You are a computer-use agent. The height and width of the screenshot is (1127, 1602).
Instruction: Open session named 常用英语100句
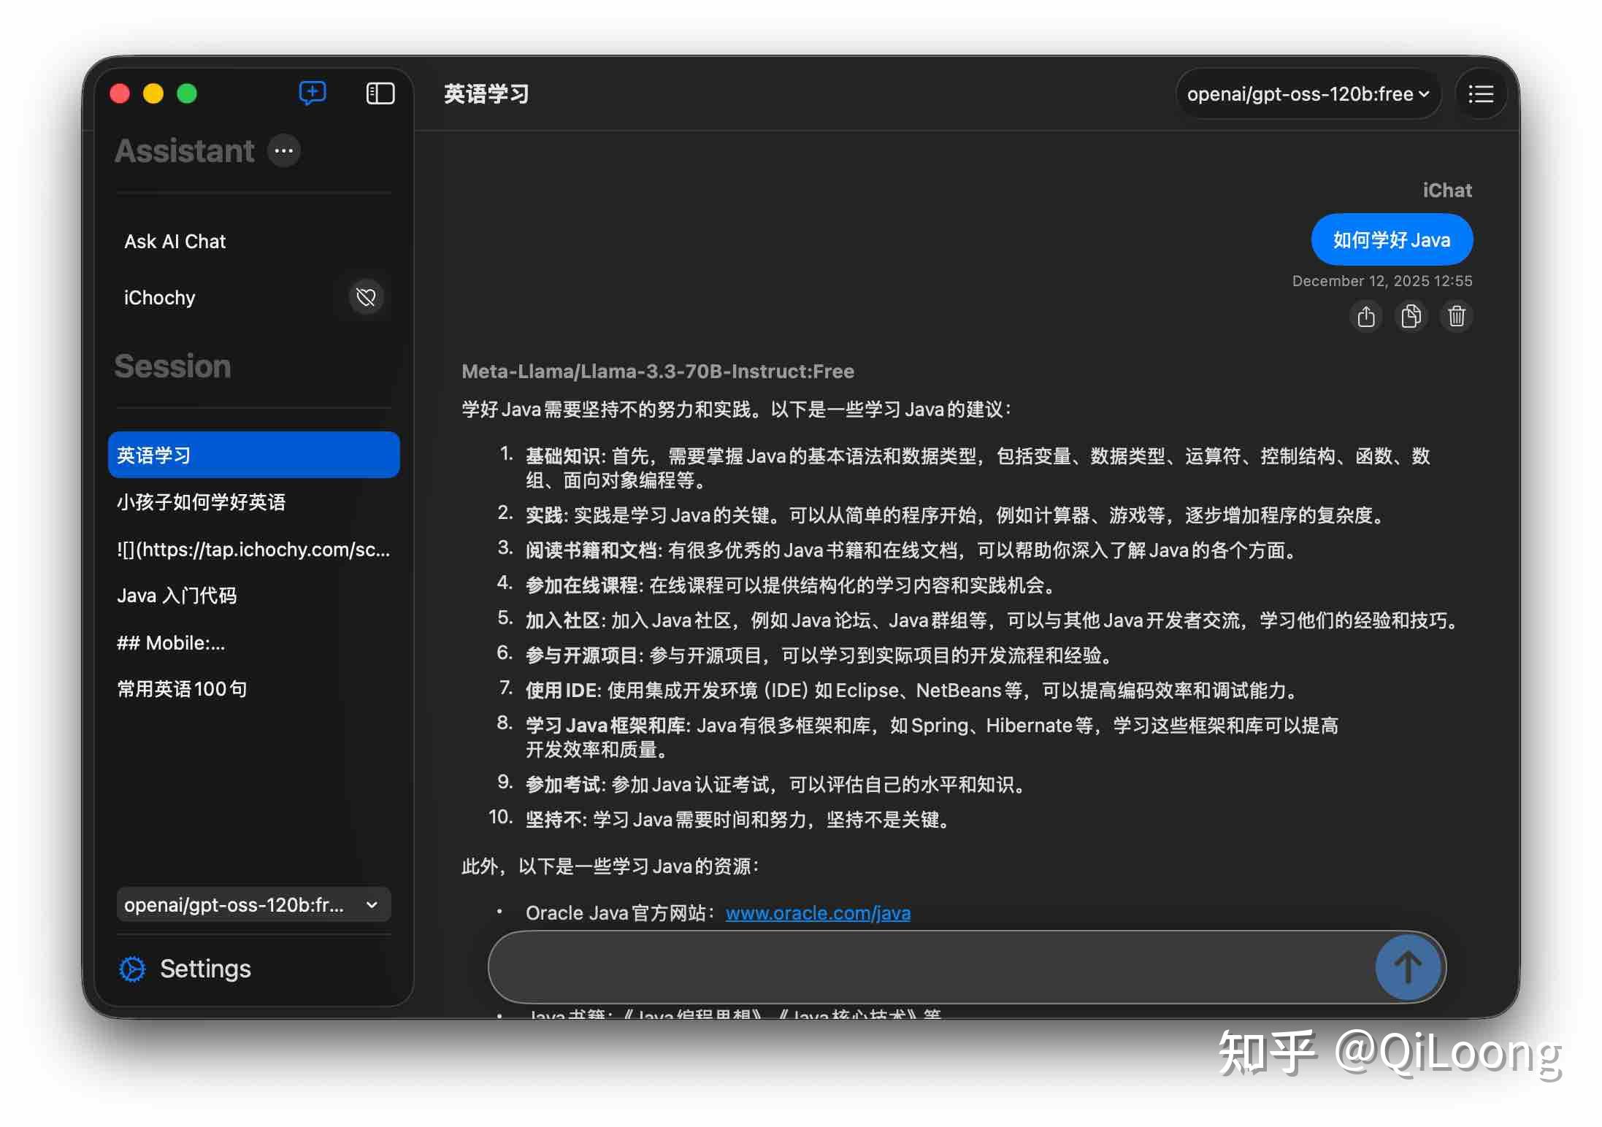pos(181,688)
